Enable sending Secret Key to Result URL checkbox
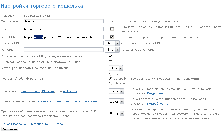The width and height of the screenshot is (223, 135). point(111,29)
